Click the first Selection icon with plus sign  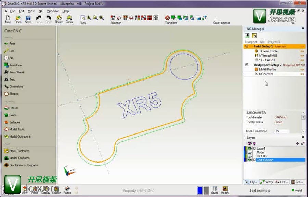[113, 18]
